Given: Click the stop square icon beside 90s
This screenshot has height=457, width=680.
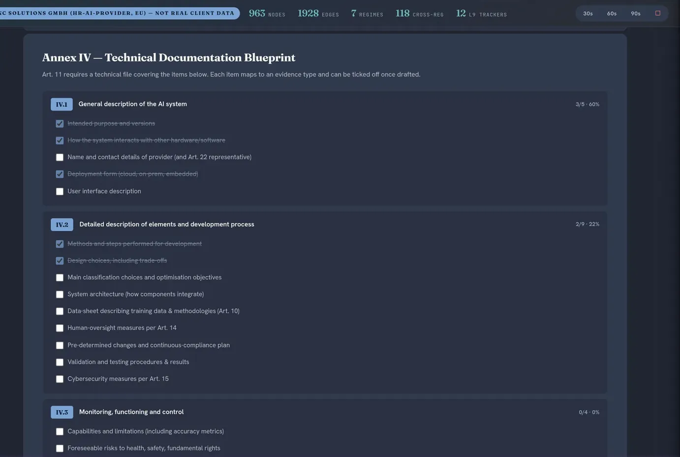Looking at the screenshot, I should (x=657, y=13).
